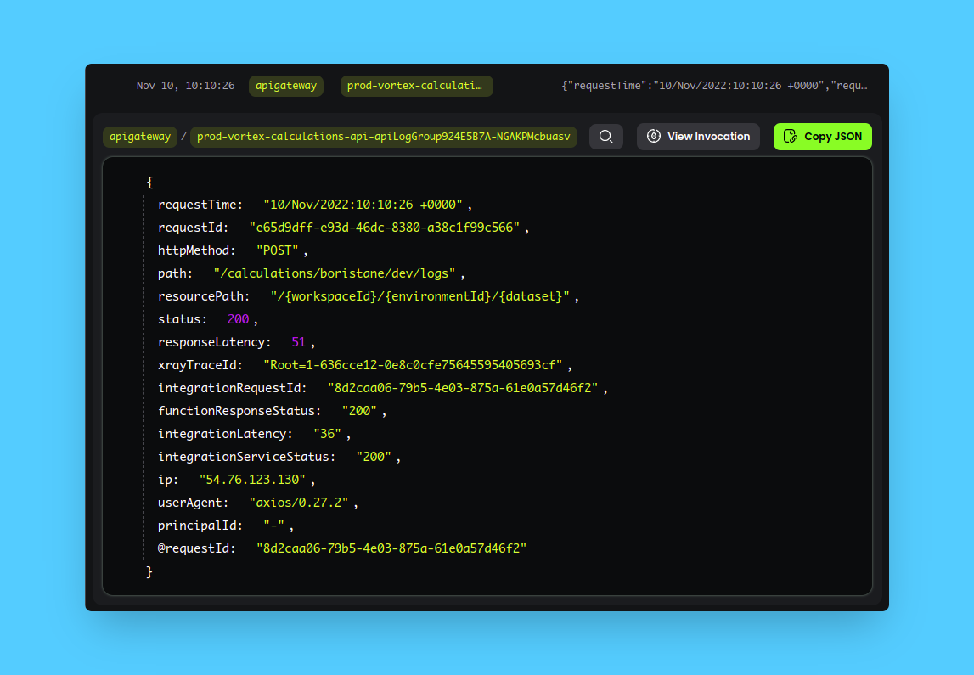Viewport: 974px width, 675px height.
Task: Click the opening curly brace of JSON
Action: point(149,182)
